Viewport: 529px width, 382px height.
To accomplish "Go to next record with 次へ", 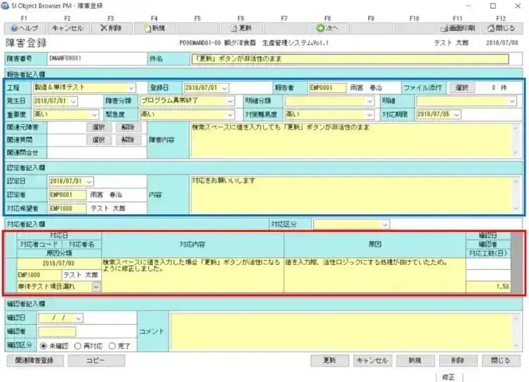I will tap(327, 28).
